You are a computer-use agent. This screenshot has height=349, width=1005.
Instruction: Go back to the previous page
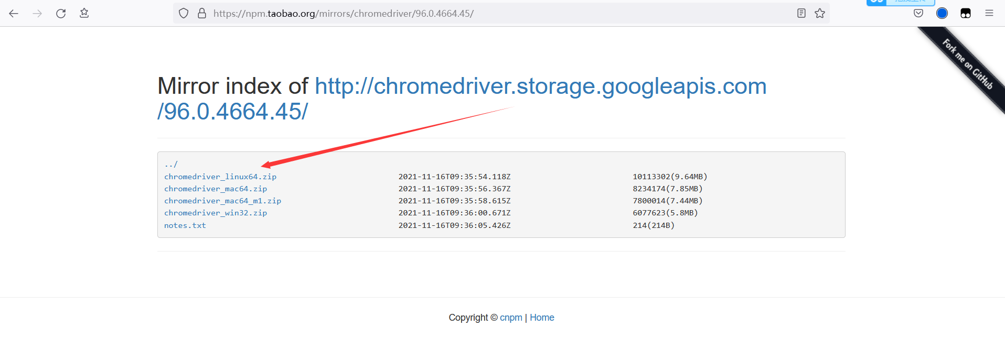14,14
